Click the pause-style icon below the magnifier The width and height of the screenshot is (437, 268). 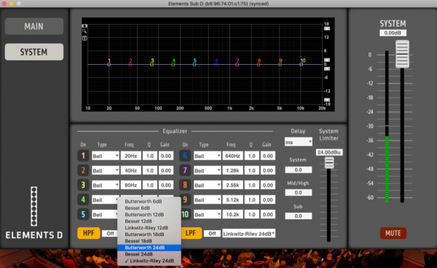click(84, 38)
